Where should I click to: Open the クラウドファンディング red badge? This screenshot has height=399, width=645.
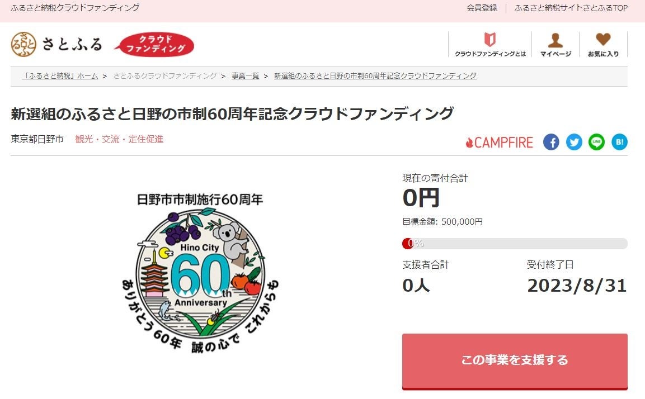[155, 45]
